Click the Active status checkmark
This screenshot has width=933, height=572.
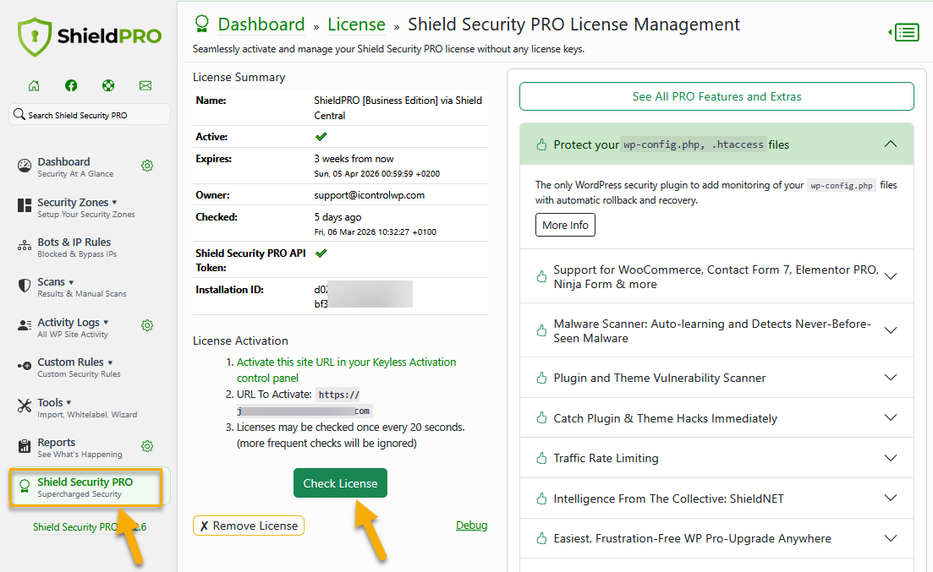click(x=321, y=137)
